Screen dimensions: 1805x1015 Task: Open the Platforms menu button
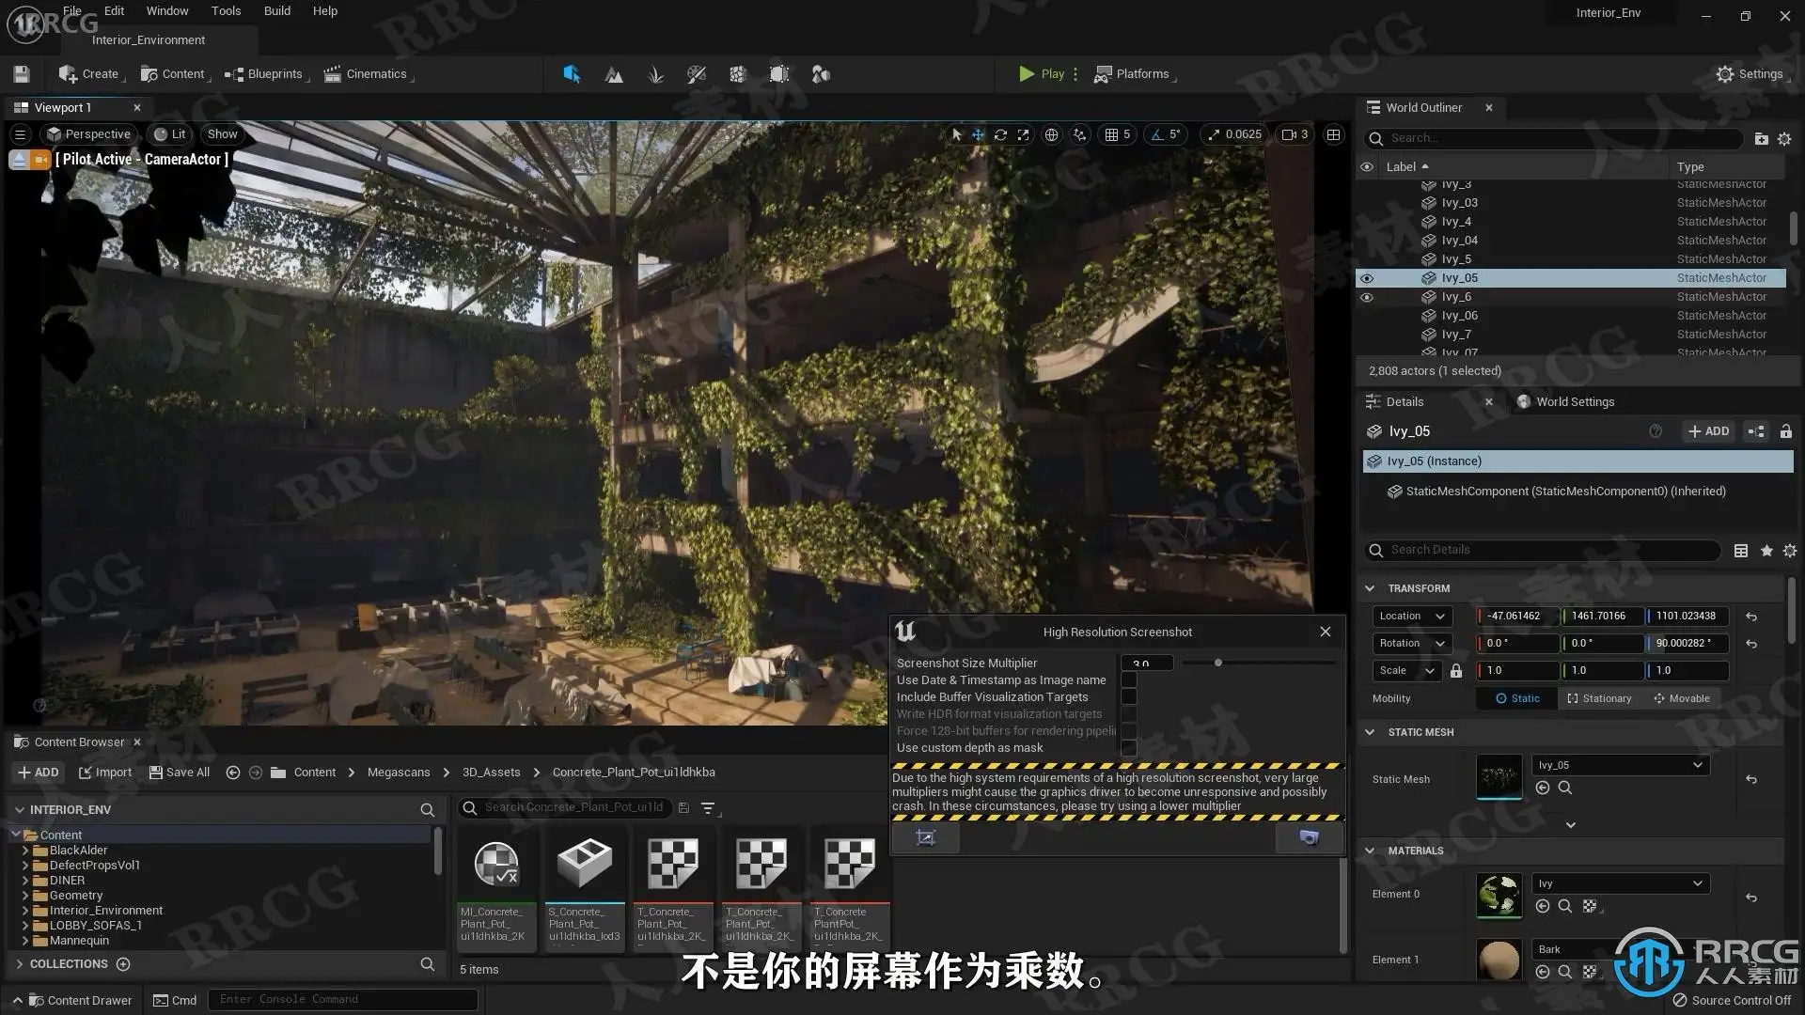[1135, 74]
